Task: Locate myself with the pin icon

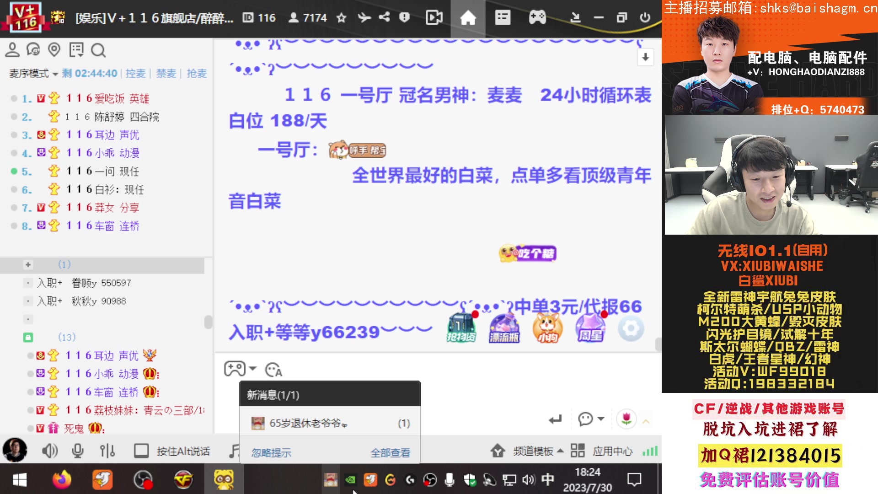Action: (x=54, y=50)
